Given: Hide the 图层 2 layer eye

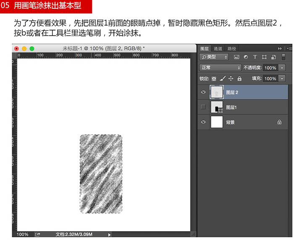Looking at the screenshot, I should [203, 92].
